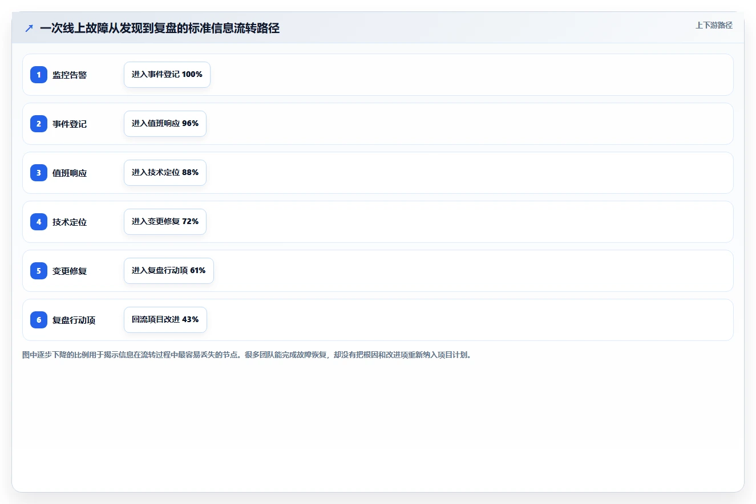Select the 进入值班响应 96% chip
This screenshot has width=756, height=504.
(165, 124)
